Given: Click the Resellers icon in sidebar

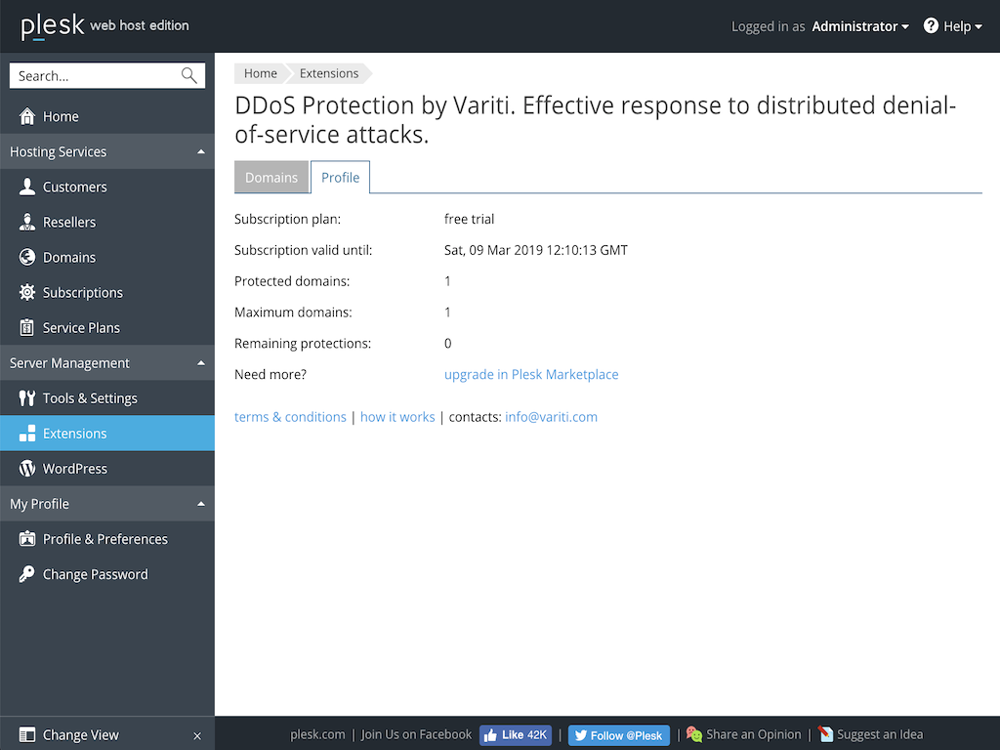Looking at the screenshot, I should 26,222.
